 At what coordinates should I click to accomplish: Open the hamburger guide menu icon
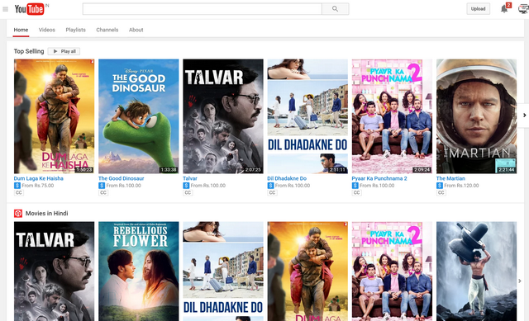[6, 9]
